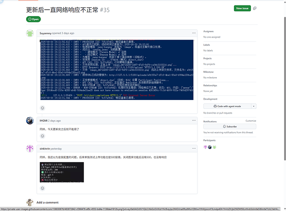Click the issue title 更新后一直网络响应不正常

(62, 10)
